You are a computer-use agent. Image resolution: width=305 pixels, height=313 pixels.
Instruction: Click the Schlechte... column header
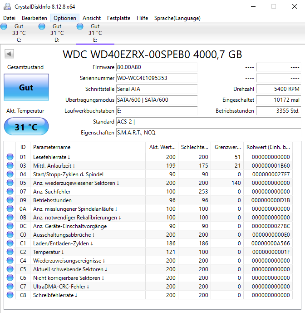pos(195,147)
